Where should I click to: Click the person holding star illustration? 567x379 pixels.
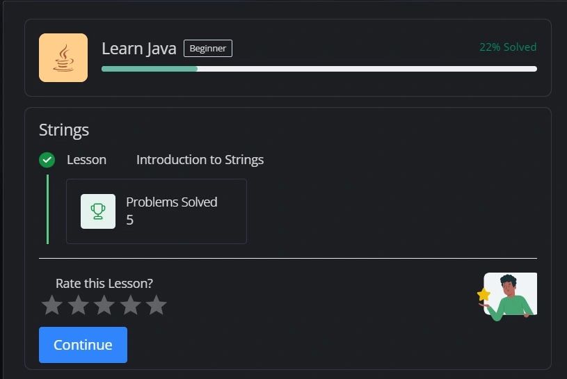(510, 296)
